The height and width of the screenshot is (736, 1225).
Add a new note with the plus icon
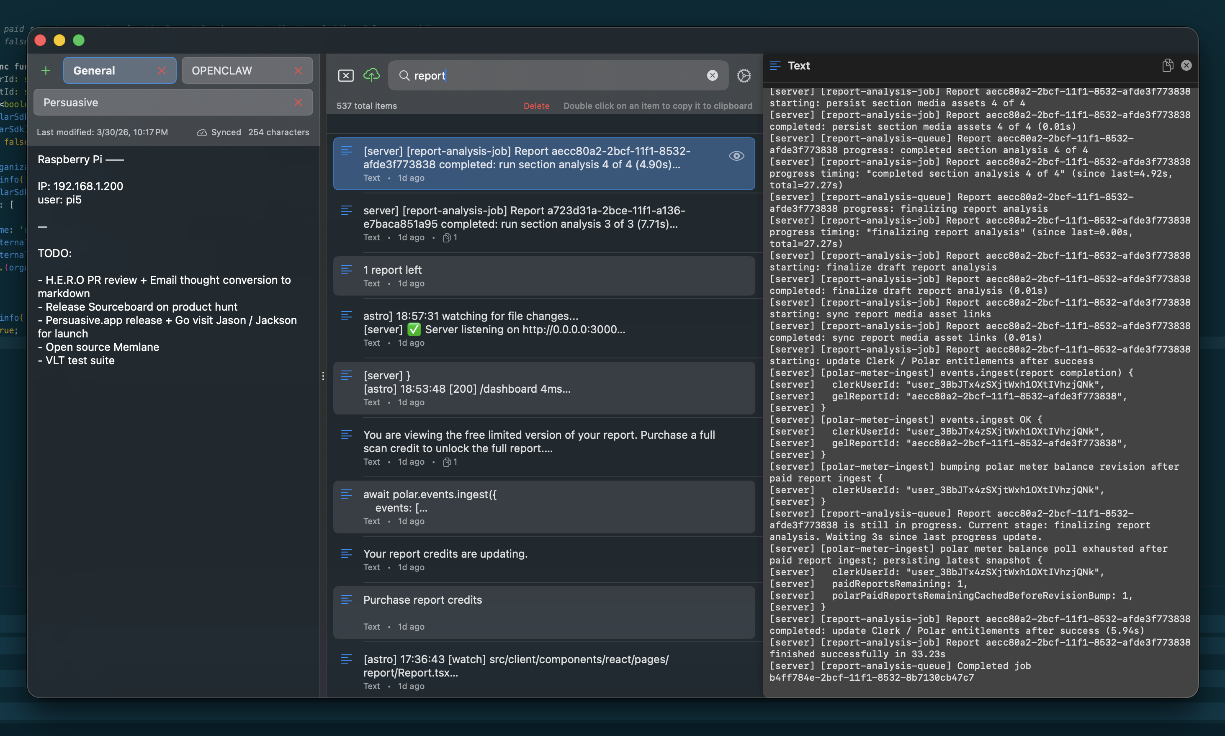(46, 70)
